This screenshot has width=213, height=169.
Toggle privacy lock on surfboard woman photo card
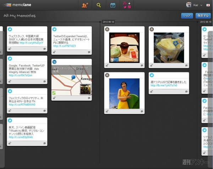(107, 111)
